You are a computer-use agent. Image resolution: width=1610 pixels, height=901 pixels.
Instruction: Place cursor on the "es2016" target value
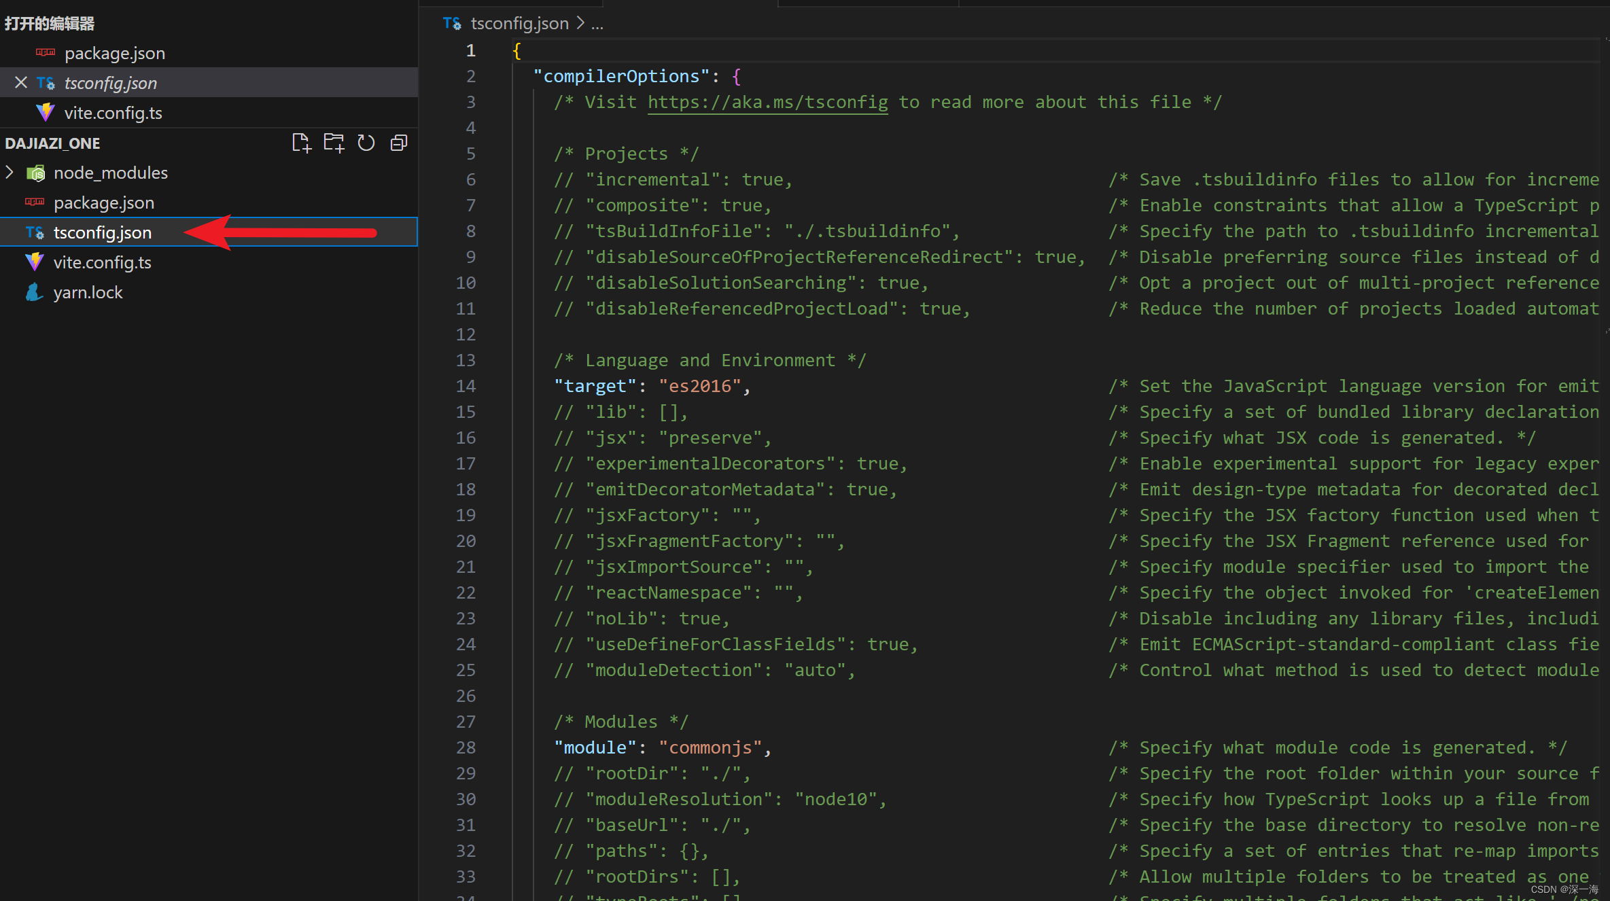(x=700, y=386)
